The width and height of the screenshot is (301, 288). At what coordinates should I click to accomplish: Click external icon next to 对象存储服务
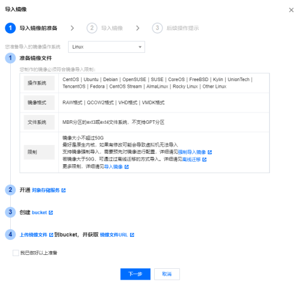click(x=64, y=190)
